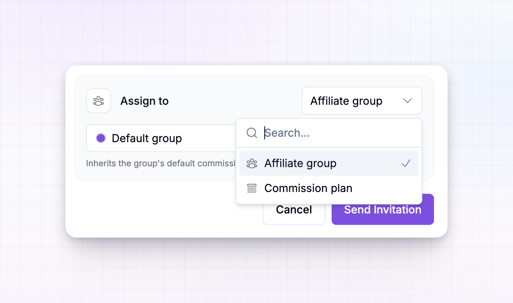
Task: Cancel the invitation dialog
Action: pyautogui.click(x=294, y=210)
